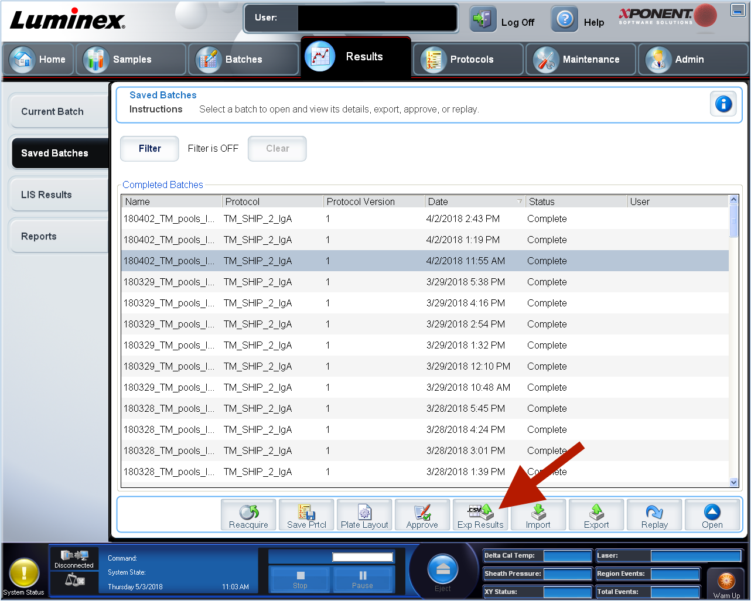
Task: Click Clear to reset the filter
Action: 276,148
